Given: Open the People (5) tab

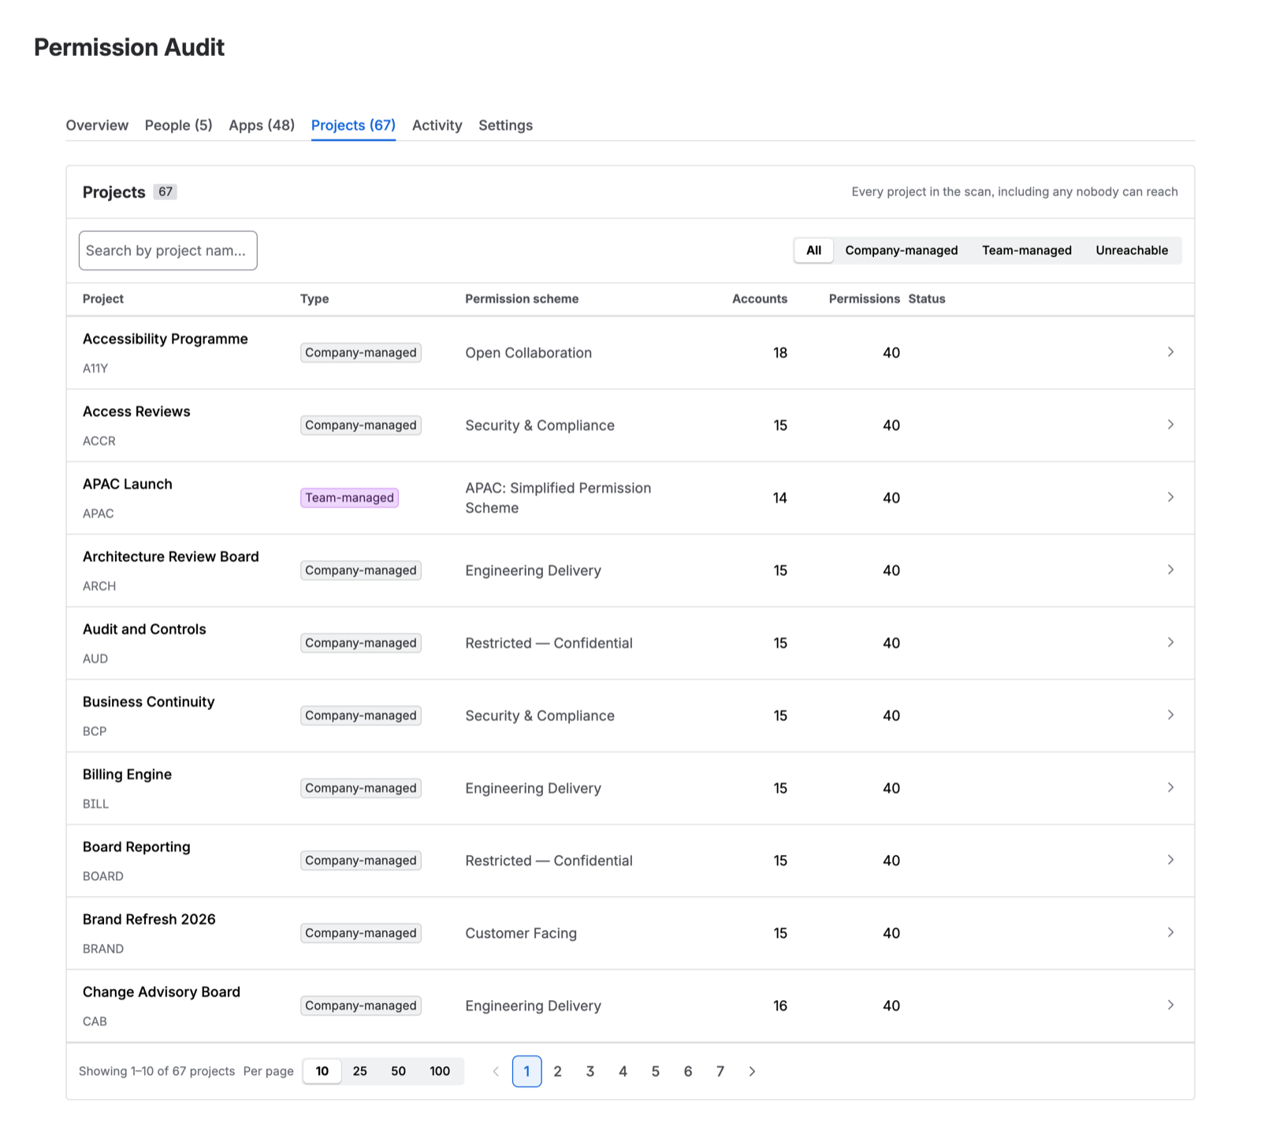Looking at the screenshot, I should 179,125.
